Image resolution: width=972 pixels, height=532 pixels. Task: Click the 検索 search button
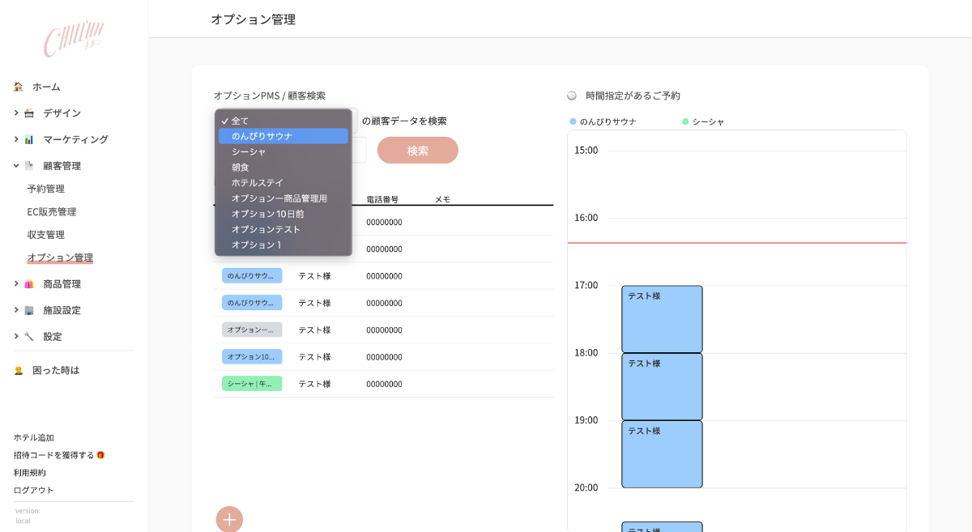click(417, 151)
